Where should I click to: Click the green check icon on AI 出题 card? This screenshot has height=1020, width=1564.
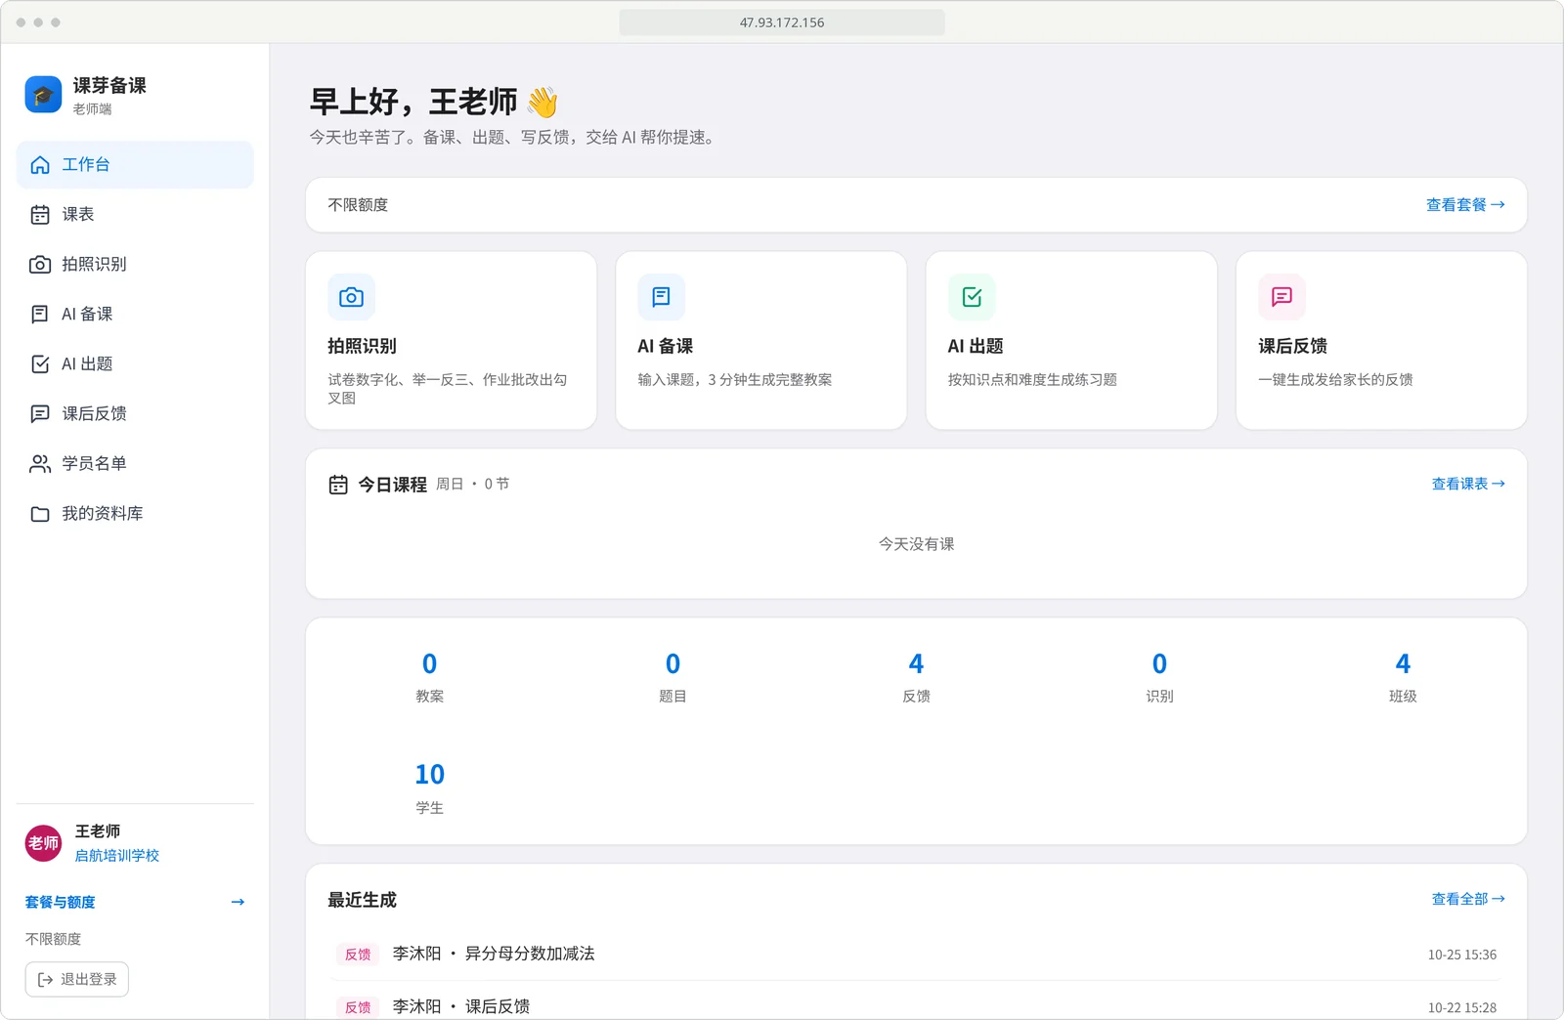[972, 297]
